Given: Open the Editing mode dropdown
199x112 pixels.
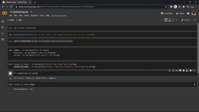Looking at the screenshot, I should click(186, 20).
